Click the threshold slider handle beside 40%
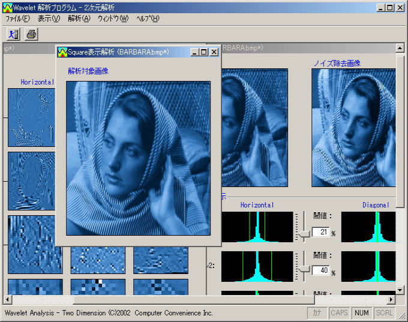 (x=304, y=269)
